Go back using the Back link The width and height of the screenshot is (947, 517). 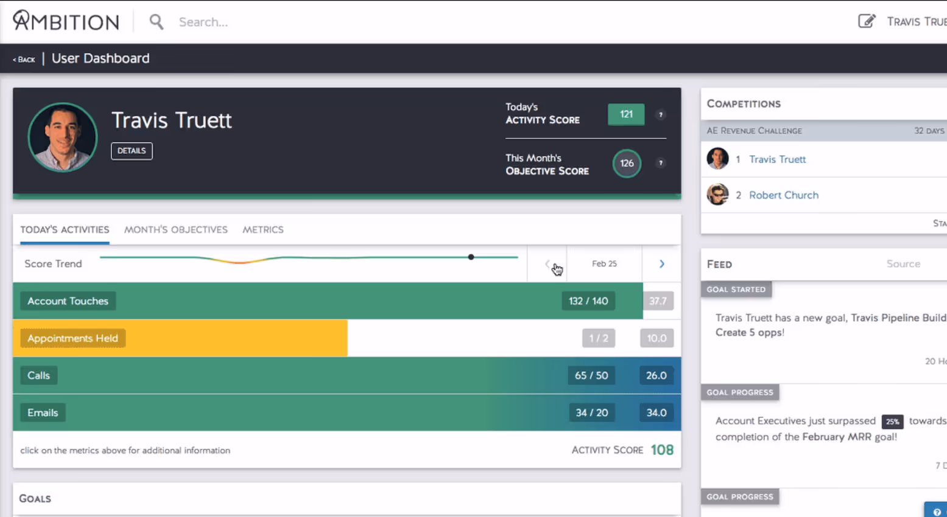(x=24, y=60)
